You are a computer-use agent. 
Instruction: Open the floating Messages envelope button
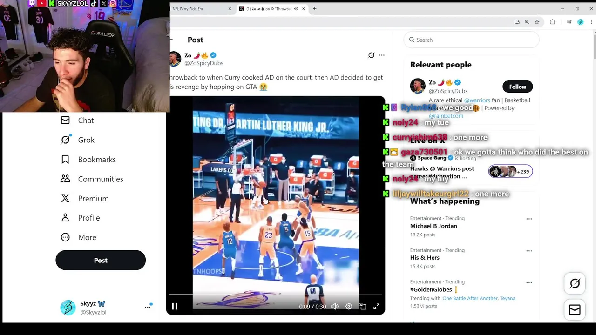click(575, 310)
